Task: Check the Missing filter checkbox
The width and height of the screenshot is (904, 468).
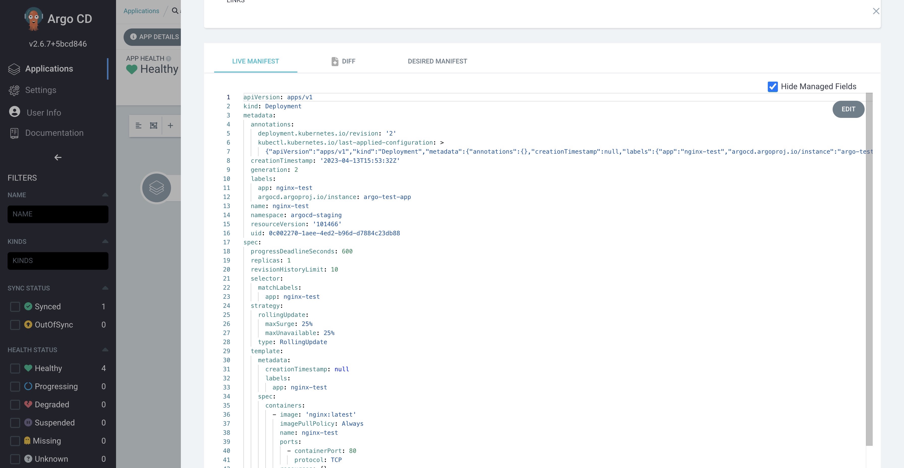Action: click(x=15, y=441)
